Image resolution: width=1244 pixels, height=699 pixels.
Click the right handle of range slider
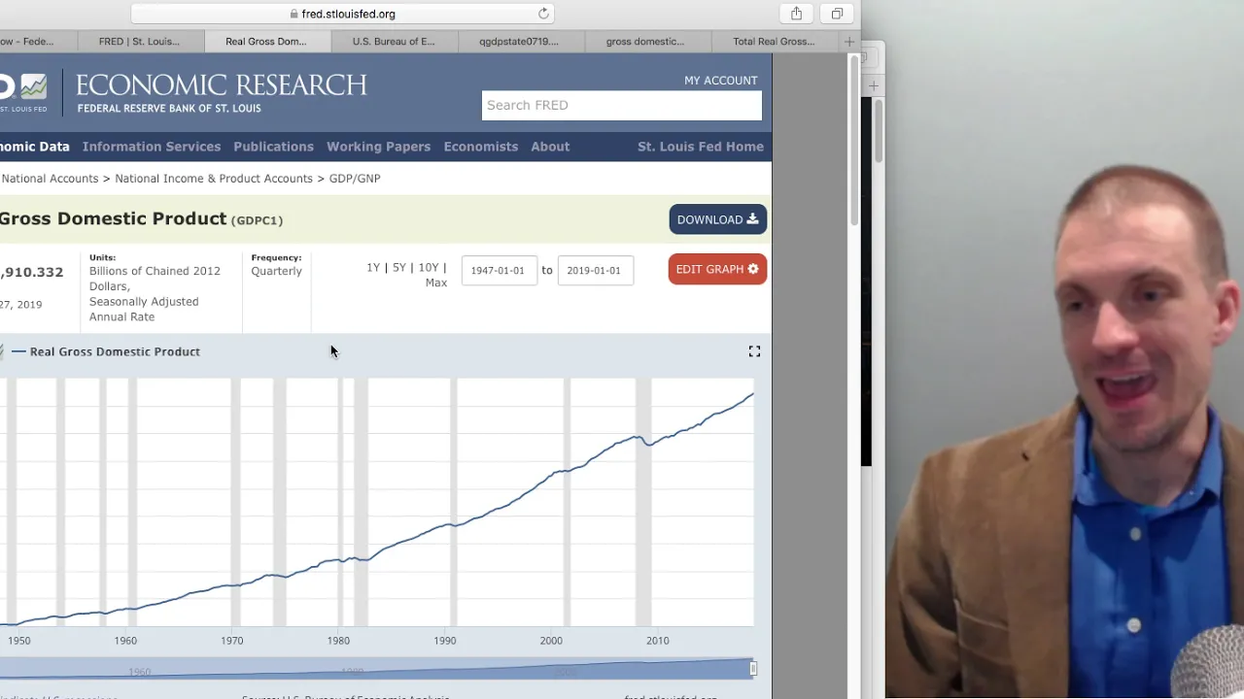coord(753,668)
